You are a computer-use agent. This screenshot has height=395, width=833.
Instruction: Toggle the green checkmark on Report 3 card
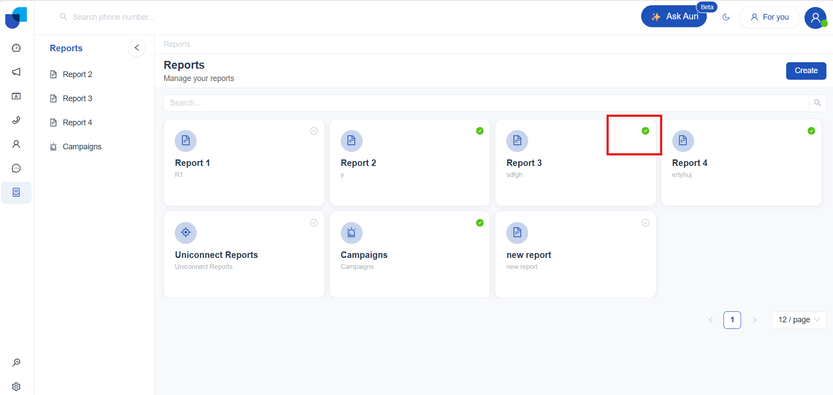645,131
